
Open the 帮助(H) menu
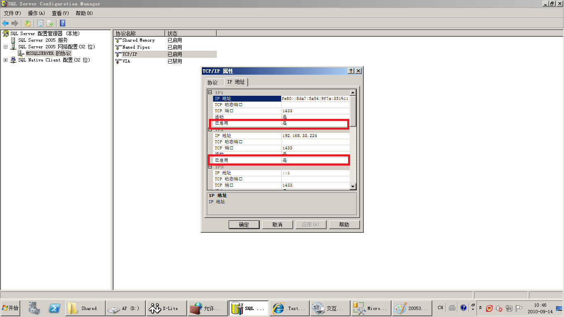point(84,13)
